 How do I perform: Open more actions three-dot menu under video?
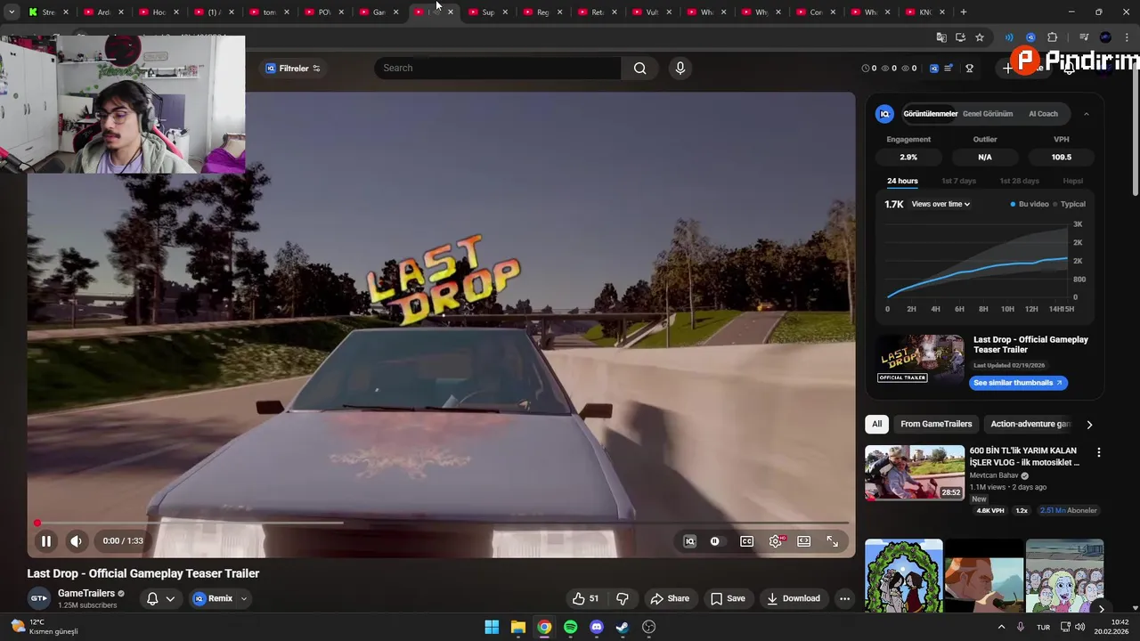coord(844,598)
